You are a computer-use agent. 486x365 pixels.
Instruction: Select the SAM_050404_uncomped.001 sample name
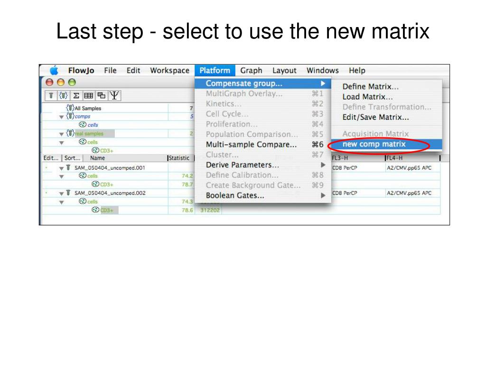click(110, 168)
